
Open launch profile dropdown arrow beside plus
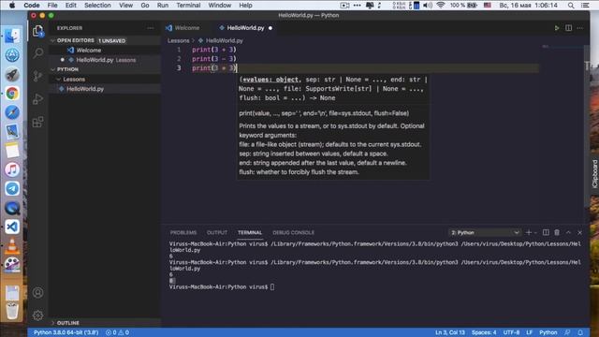(535, 232)
